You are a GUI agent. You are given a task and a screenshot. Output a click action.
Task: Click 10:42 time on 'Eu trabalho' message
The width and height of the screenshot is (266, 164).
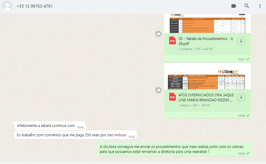(132, 137)
